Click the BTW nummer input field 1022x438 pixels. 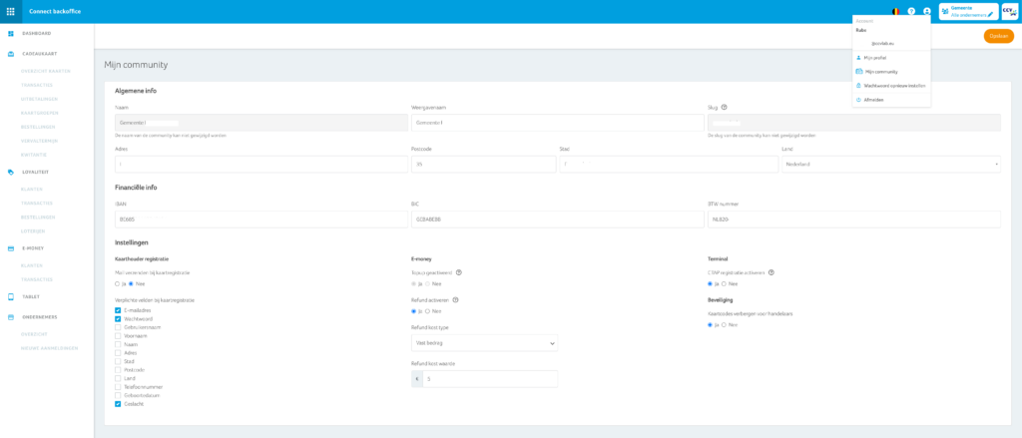click(x=854, y=219)
